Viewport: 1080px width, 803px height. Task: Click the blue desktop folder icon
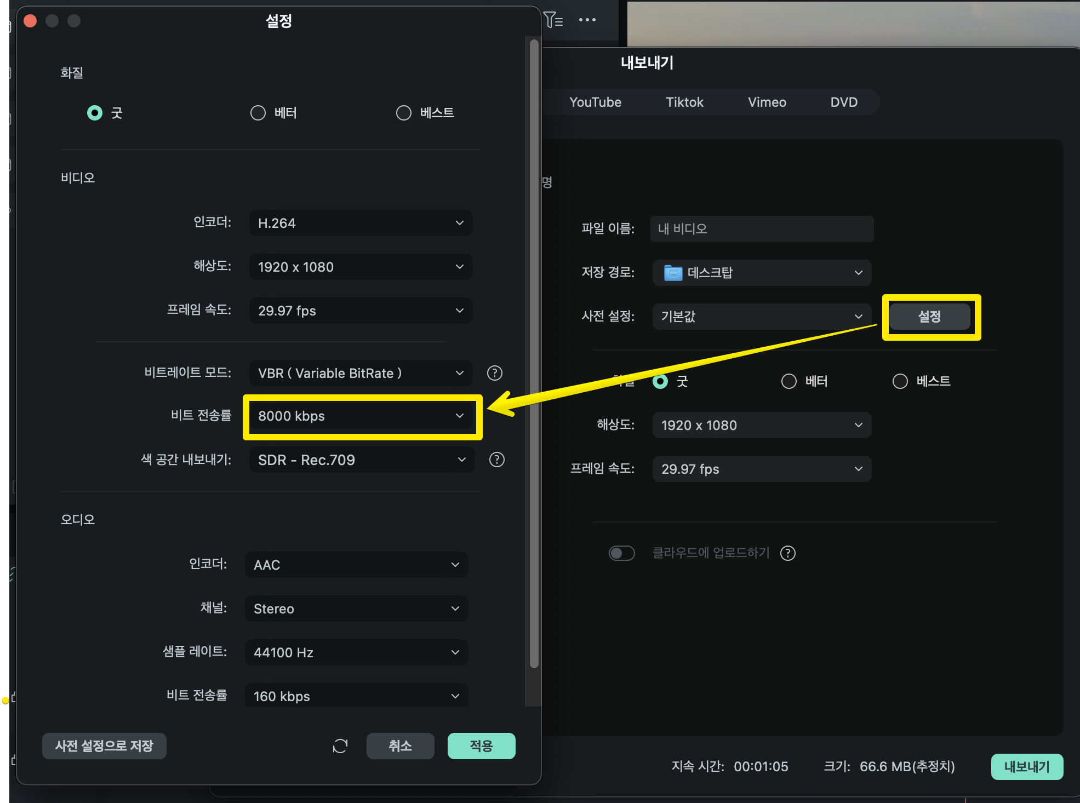(672, 273)
